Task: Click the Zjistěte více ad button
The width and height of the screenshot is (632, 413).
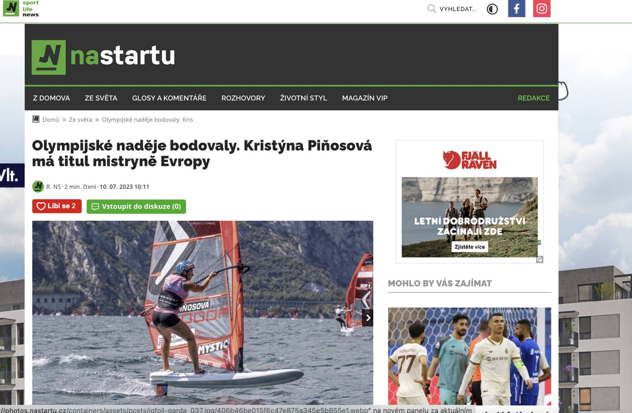Action: (470, 247)
